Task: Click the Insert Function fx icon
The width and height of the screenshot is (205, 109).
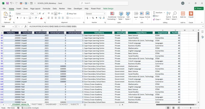Action: point(26,27)
